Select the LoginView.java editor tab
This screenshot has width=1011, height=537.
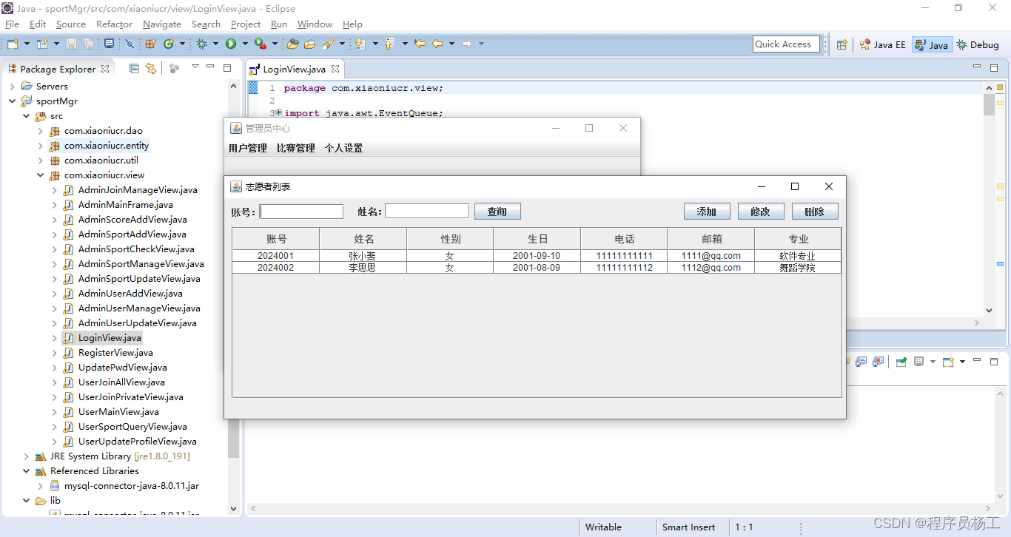(294, 69)
